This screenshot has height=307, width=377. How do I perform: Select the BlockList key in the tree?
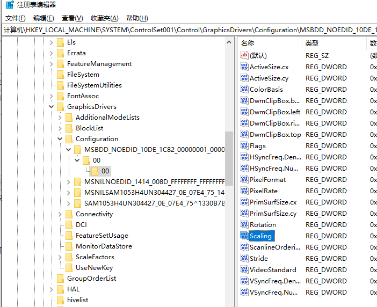tap(89, 128)
